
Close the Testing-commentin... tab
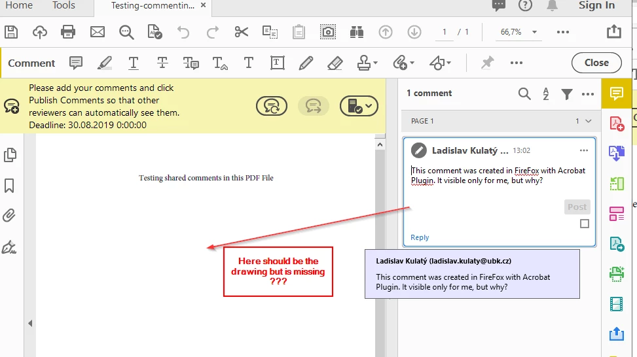click(x=203, y=5)
